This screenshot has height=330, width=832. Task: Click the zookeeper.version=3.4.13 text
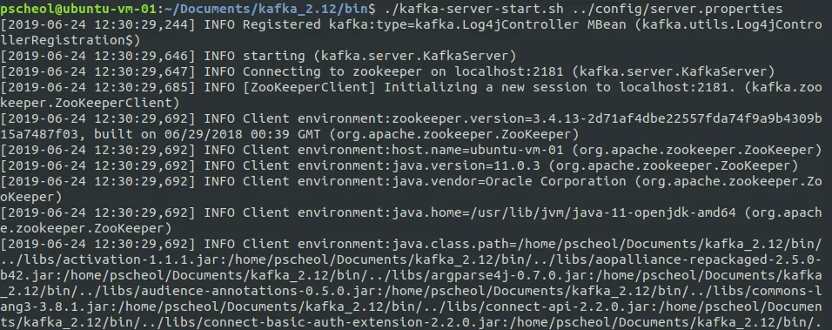click(x=486, y=118)
